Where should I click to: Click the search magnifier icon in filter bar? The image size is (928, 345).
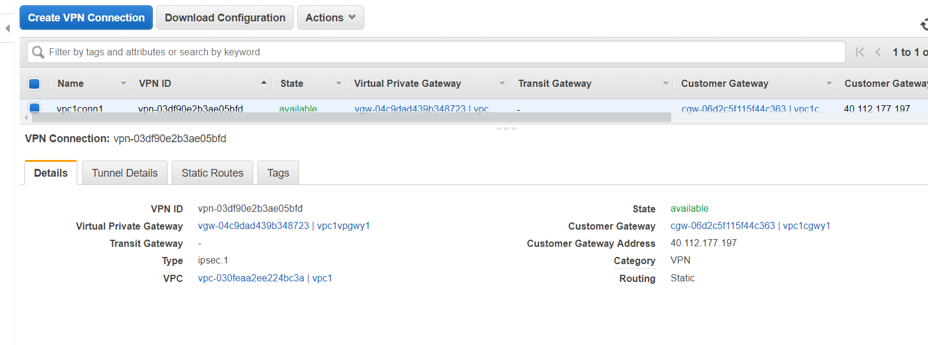pos(38,52)
